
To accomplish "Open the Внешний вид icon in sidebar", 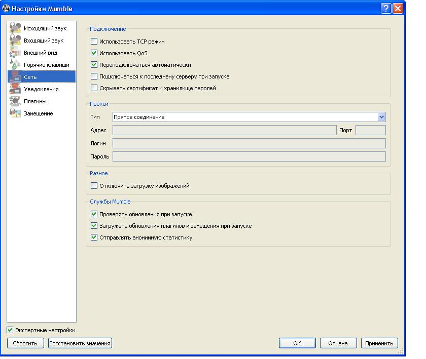I will click(x=15, y=53).
